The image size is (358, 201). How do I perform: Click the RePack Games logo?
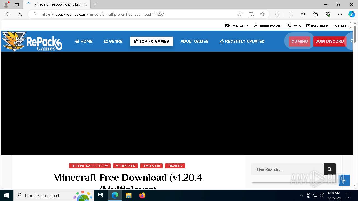[32, 41]
